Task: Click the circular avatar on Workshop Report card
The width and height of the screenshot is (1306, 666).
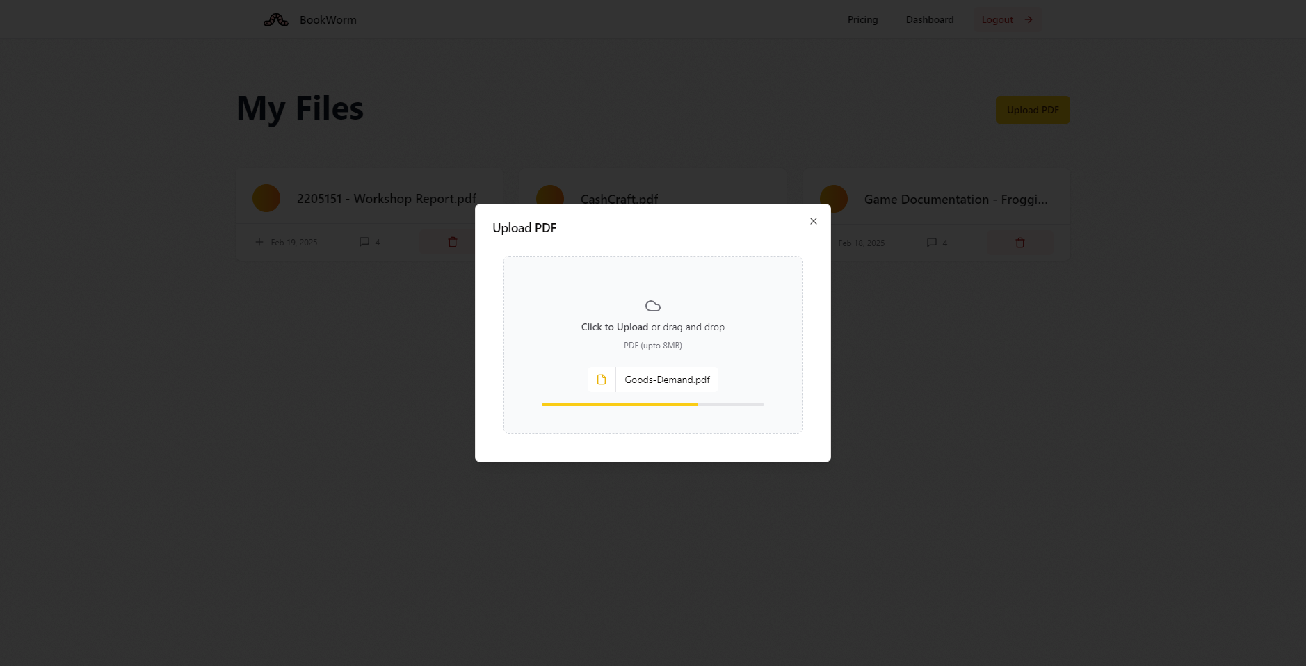Action: point(266,197)
